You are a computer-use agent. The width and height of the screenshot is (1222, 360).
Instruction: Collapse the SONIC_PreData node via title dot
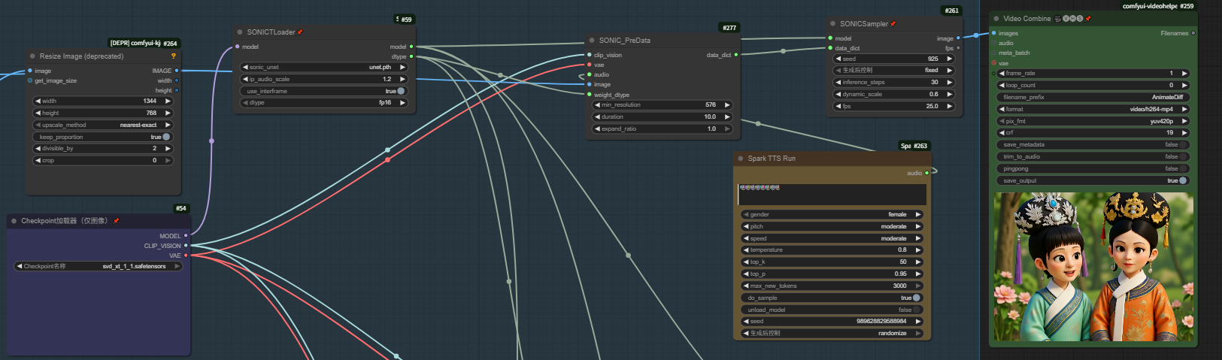(592, 41)
